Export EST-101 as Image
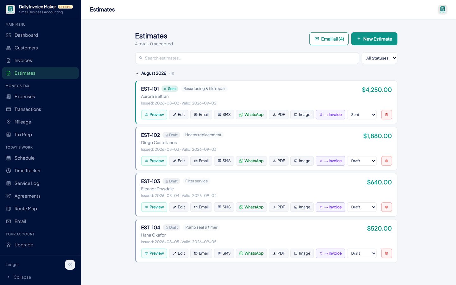 (x=302, y=115)
